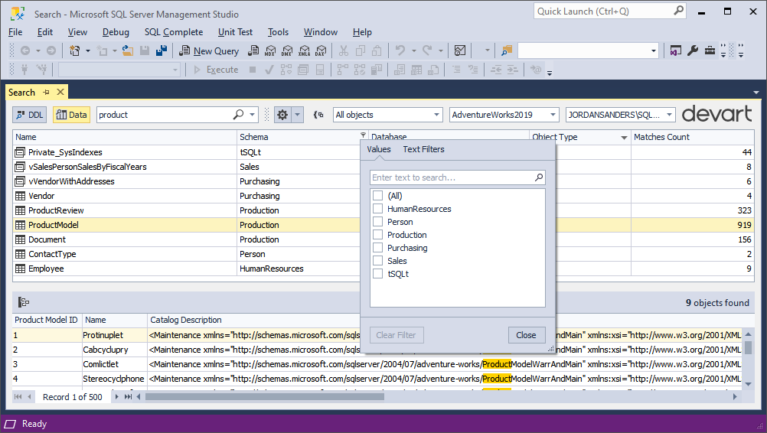Screen dimensions: 767x433
Task: Click the Close button in filter popup
Action: (x=527, y=335)
